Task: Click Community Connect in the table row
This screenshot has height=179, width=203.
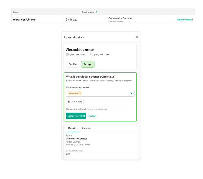Action: (x=120, y=18)
